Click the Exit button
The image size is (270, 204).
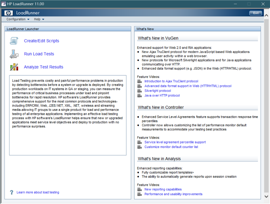256,13
